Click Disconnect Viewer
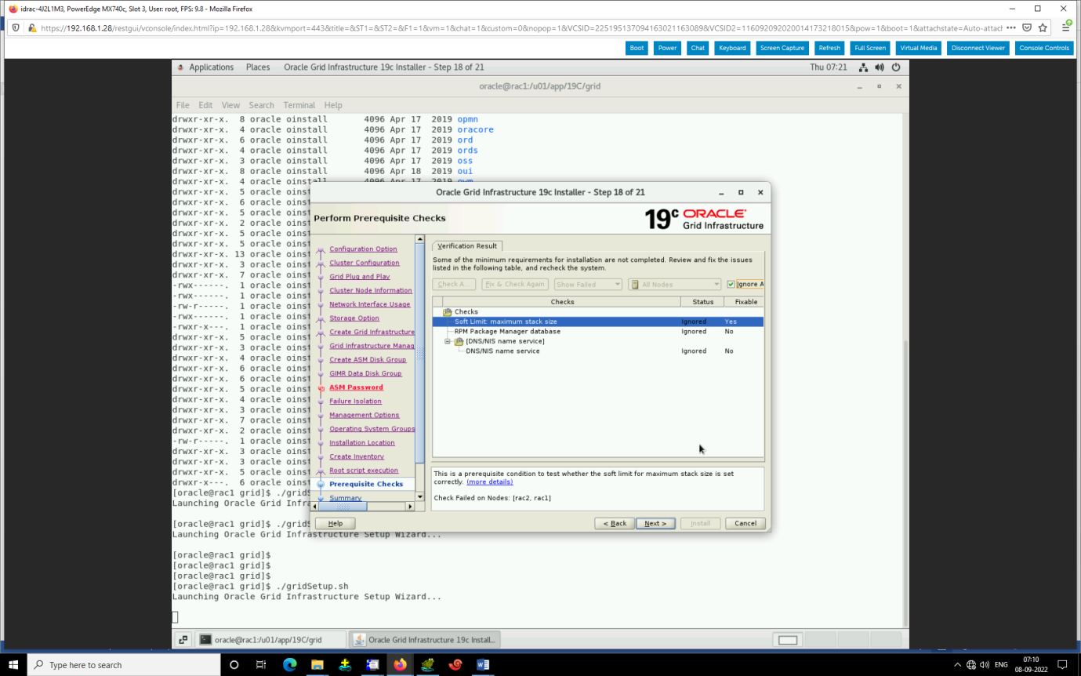Screen dimensions: 1081x676 coord(978,48)
